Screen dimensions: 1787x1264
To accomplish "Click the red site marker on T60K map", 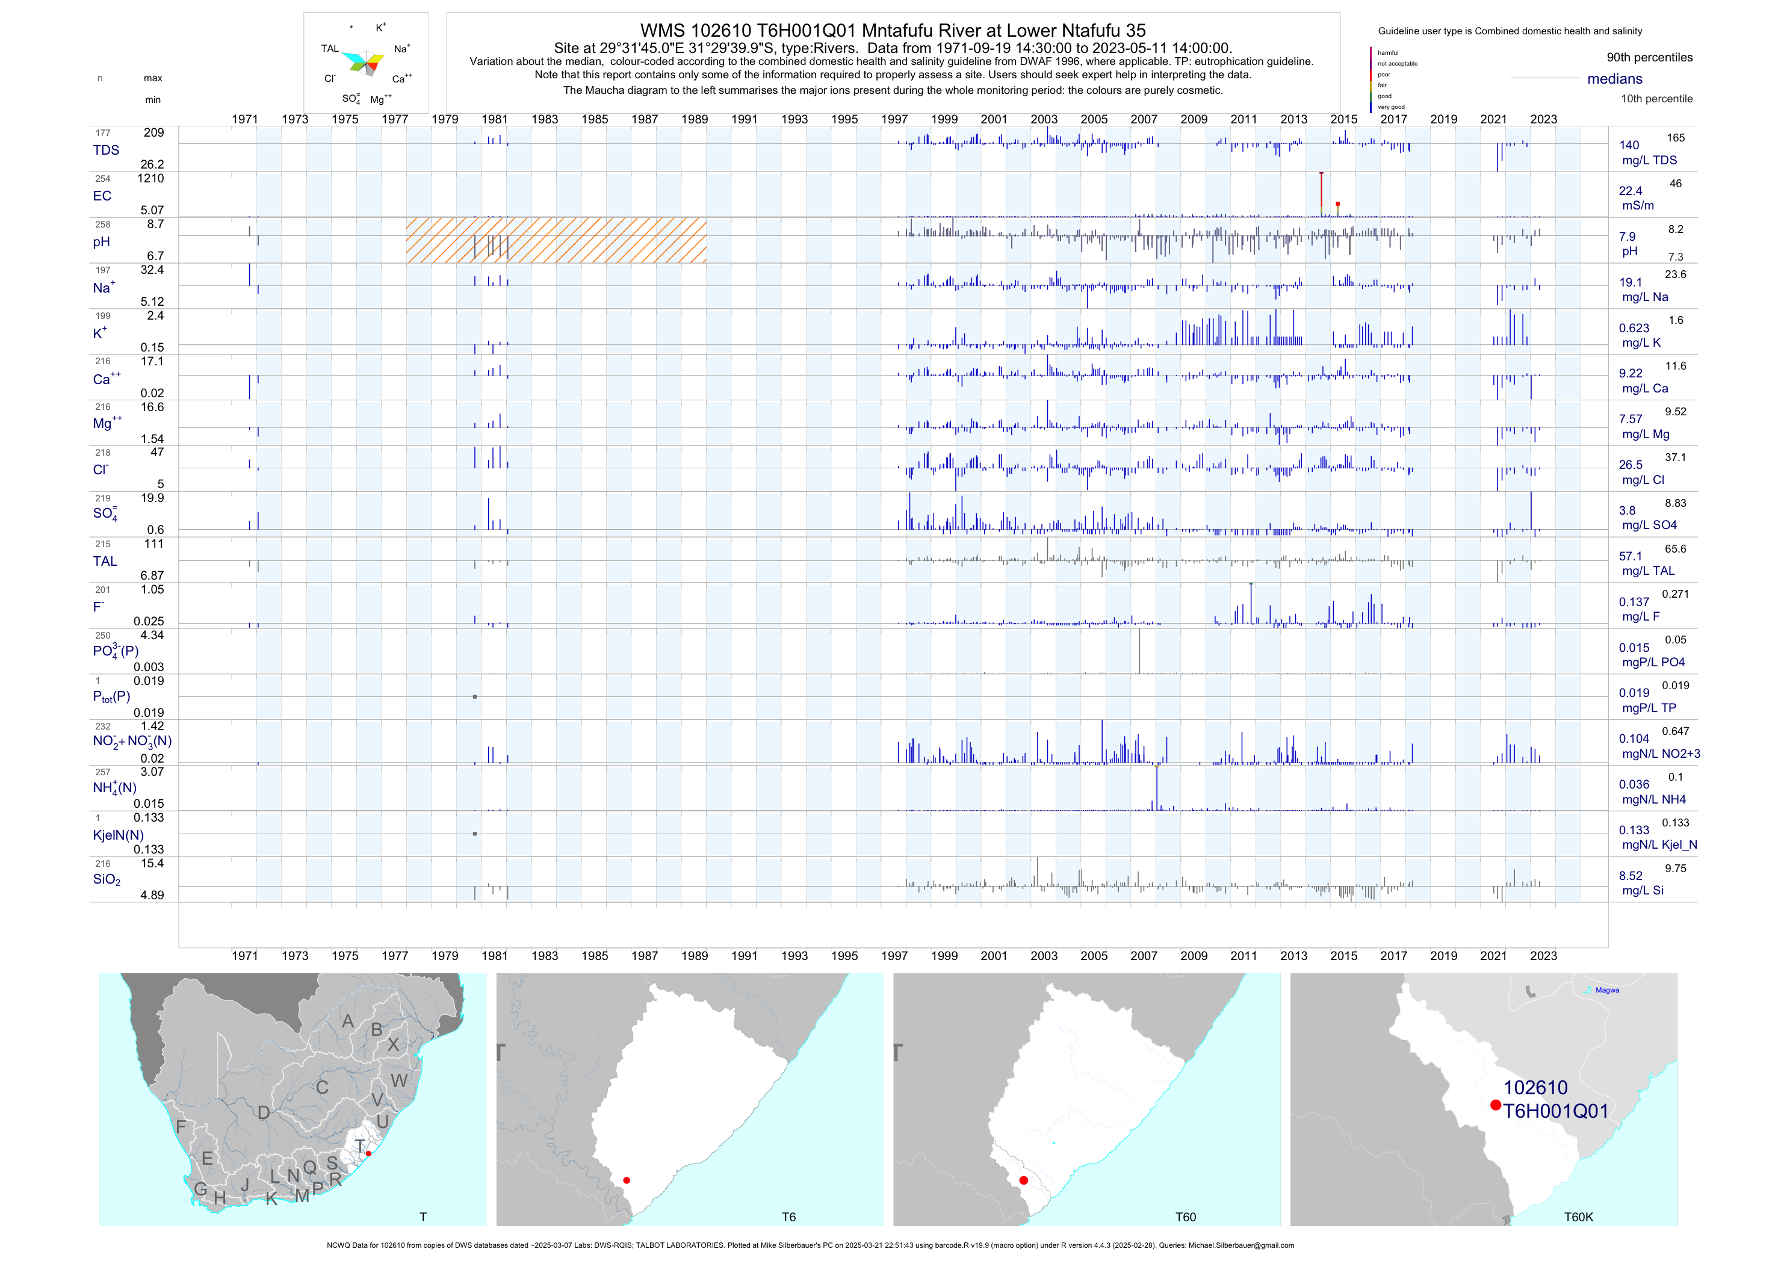I will click(1495, 1104).
